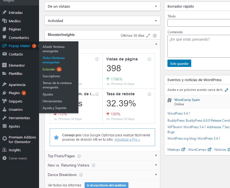Click the Premium Addons star icon
The height and width of the screenshot is (188, 230).
tap(5, 138)
